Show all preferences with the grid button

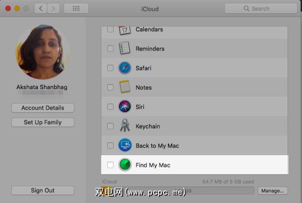[76, 9]
